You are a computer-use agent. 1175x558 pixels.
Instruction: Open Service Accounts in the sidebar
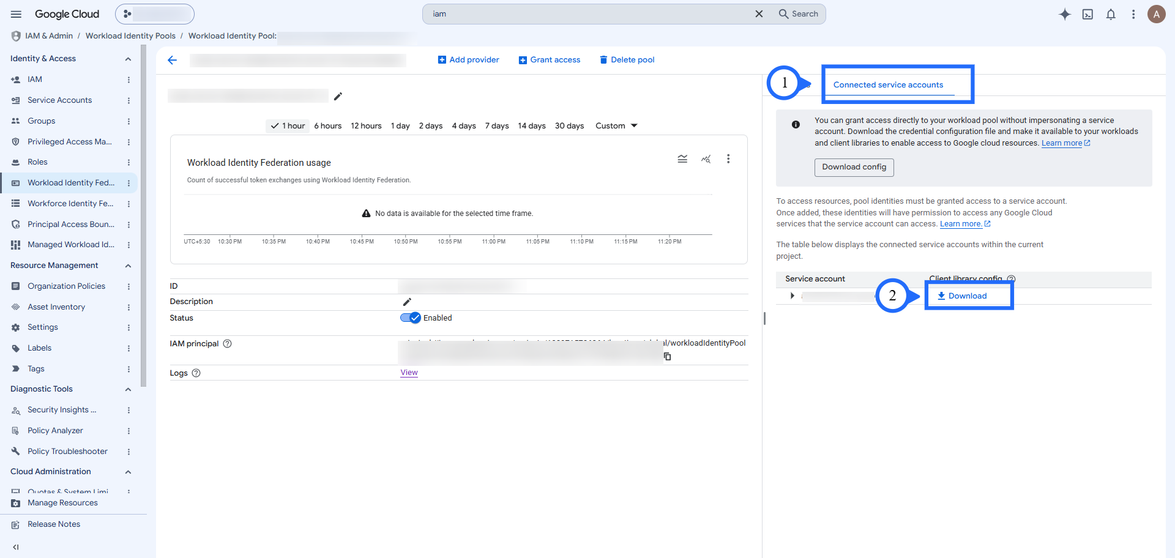pyautogui.click(x=61, y=100)
